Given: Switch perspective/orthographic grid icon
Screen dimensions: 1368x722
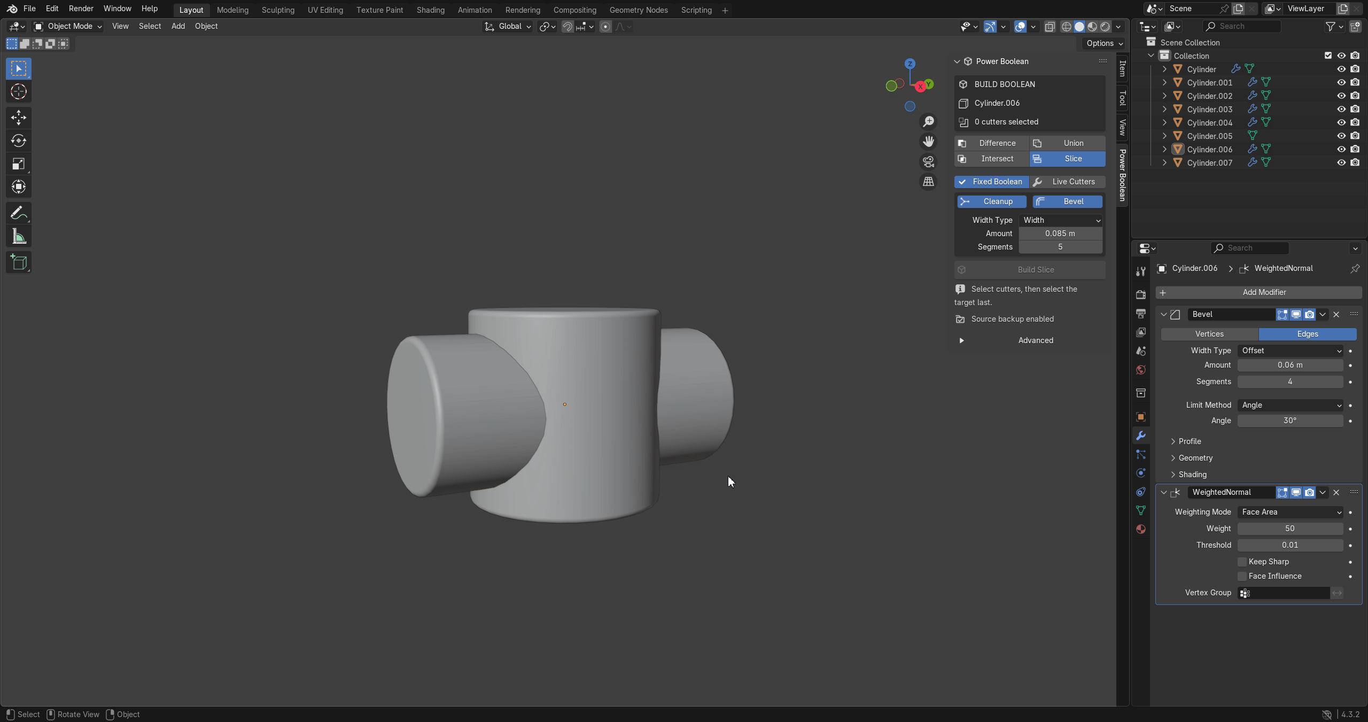Looking at the screenshot, I should tap(929, 182).
